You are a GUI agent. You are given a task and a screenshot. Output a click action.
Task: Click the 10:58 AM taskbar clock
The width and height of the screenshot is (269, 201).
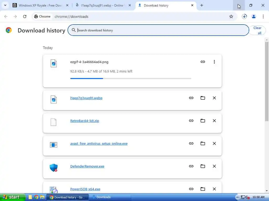coord(258,197)
